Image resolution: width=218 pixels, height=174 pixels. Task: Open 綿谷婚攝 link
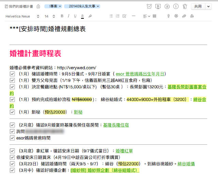click(186, 164)
